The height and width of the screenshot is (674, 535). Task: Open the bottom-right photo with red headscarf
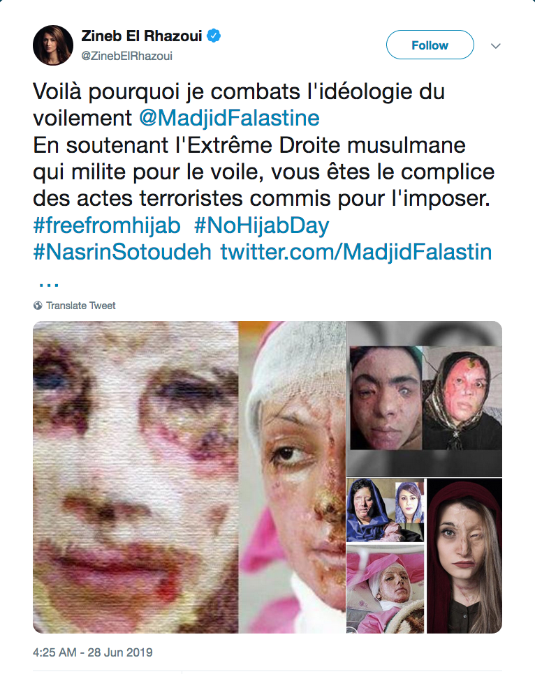click(464, 556)
